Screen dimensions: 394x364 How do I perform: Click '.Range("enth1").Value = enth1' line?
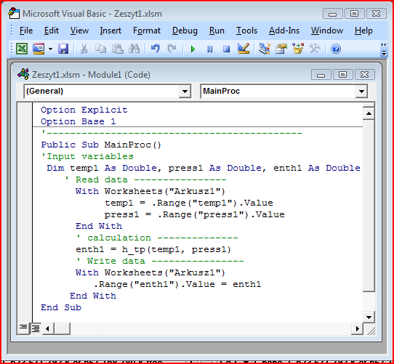click(x=177, y=284)
